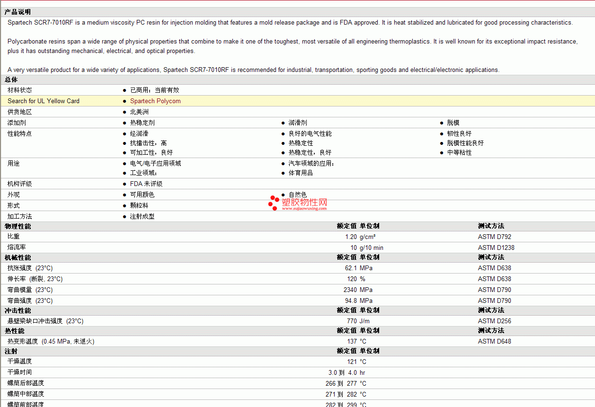Screen dimensions: 595x407
Task: Click the 物理性能 section header
Action: pos(18,226)
